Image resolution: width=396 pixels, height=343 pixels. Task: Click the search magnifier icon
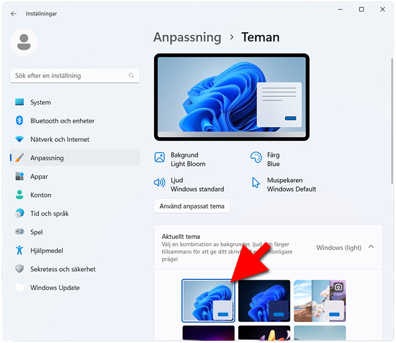pos(131,76)
